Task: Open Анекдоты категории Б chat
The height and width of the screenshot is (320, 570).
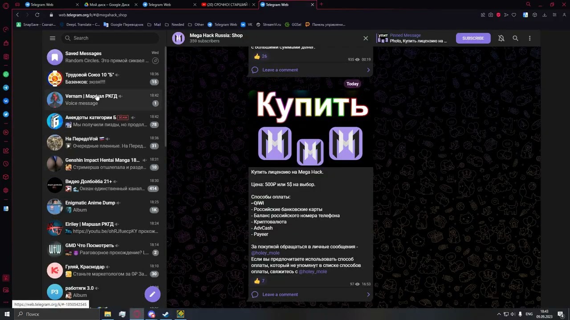Action: [x=104, y=121]
